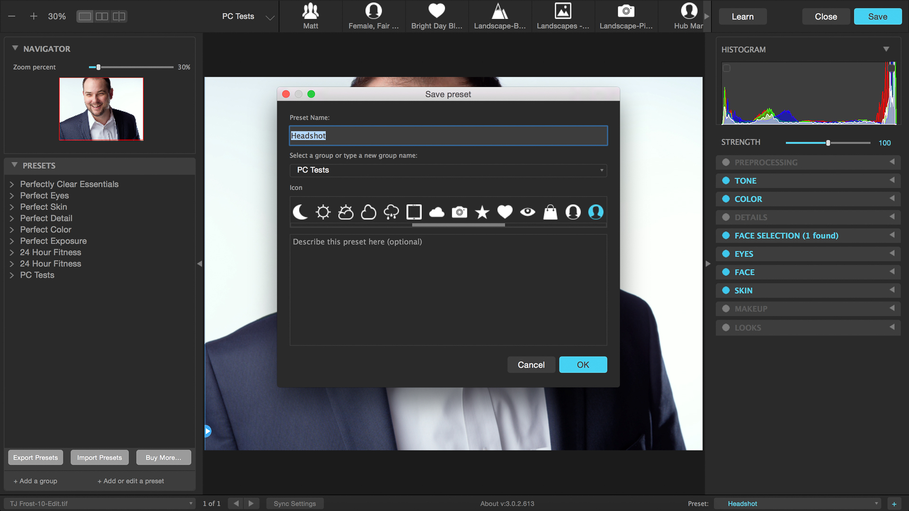
Task: Click Export Presets
Action: click(x=36, y=457)
